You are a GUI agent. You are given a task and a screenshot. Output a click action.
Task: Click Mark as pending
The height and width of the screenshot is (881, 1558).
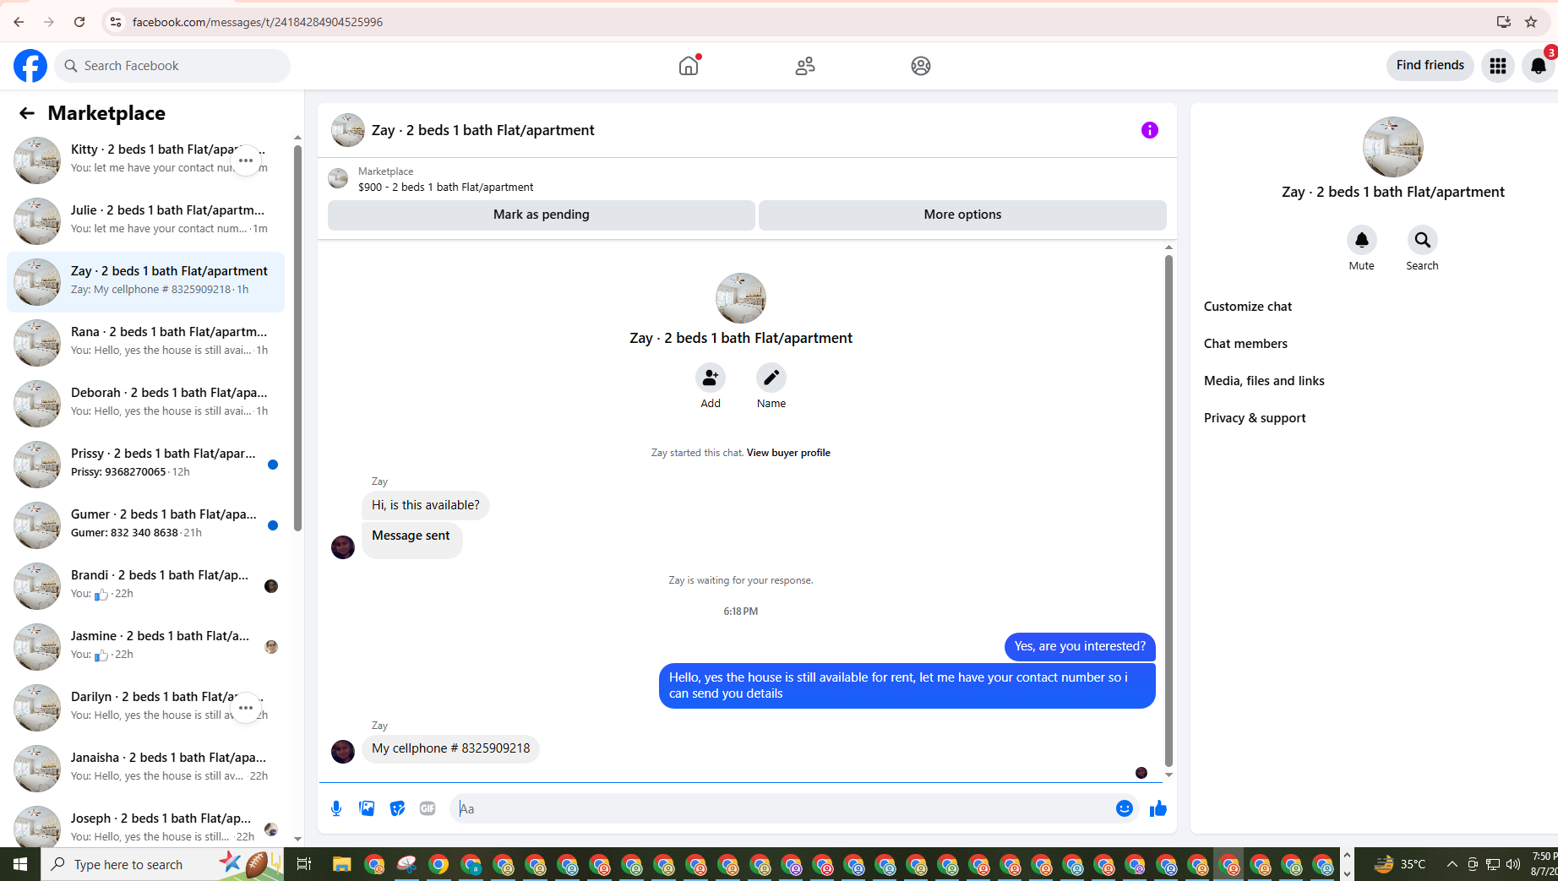click(542, 215)
